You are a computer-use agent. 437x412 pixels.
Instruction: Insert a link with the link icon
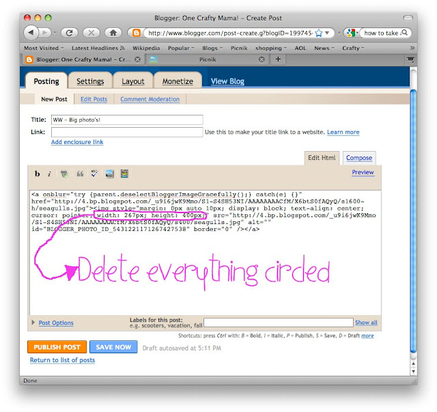(64, 174)
